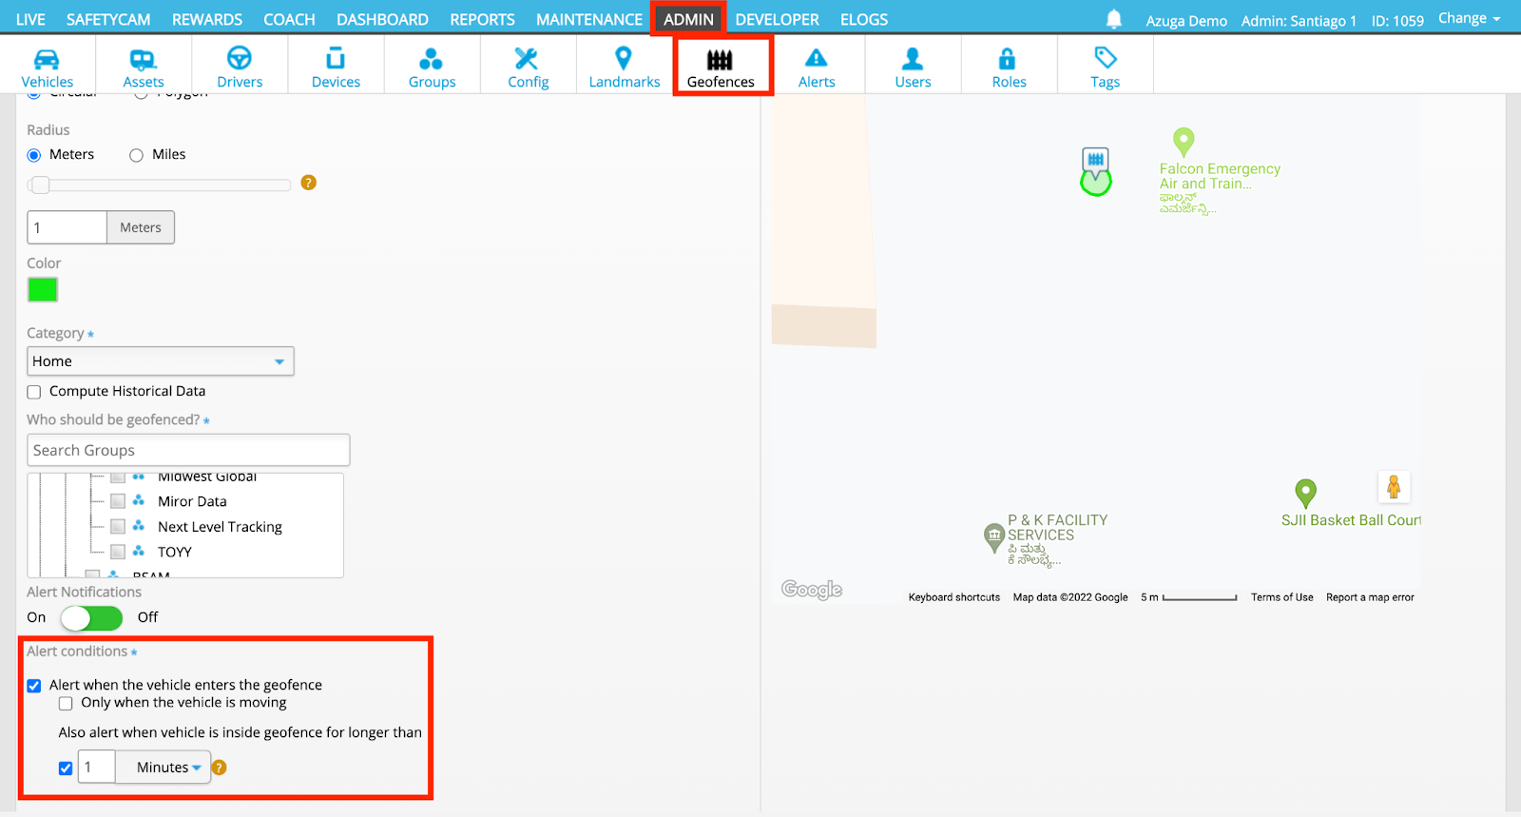Screen dimensions: 1521x817
Task: Open the Geofences section
Action: (721, 66)
